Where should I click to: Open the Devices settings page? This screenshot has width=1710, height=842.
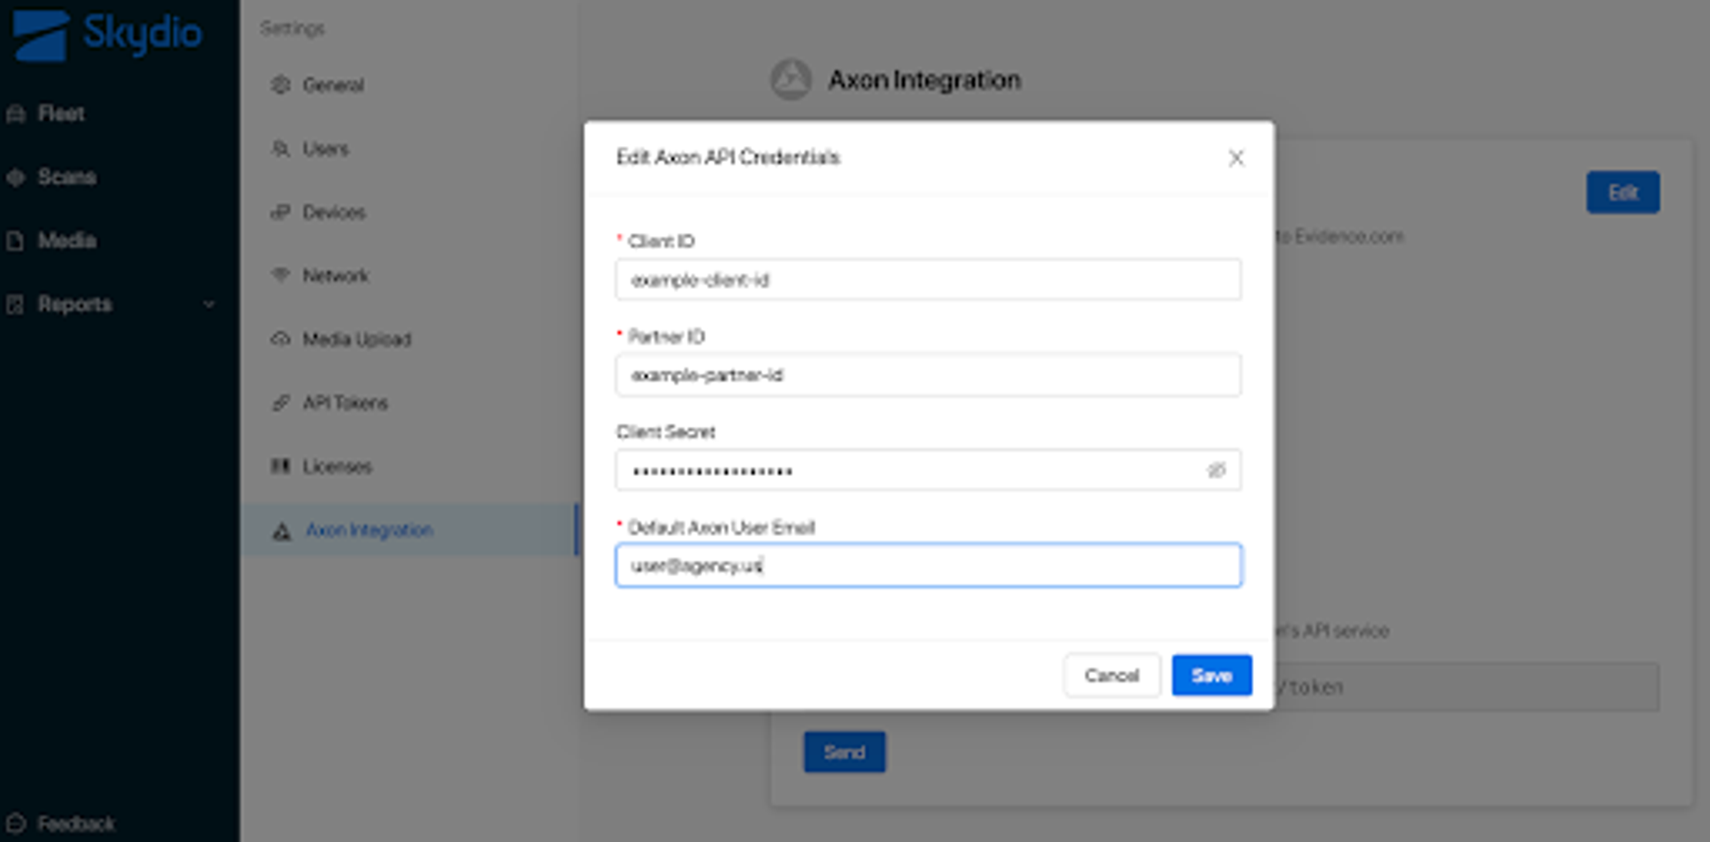(333, 213)
